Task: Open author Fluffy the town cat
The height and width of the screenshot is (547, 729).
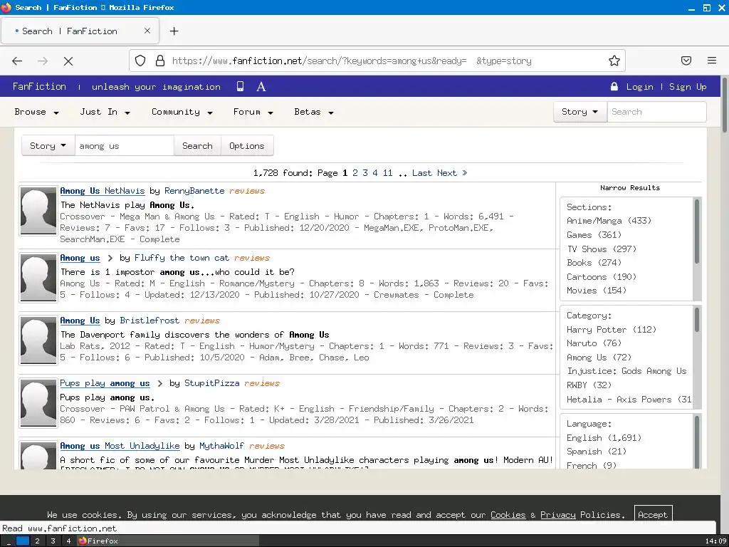Action: click(182, 258)
